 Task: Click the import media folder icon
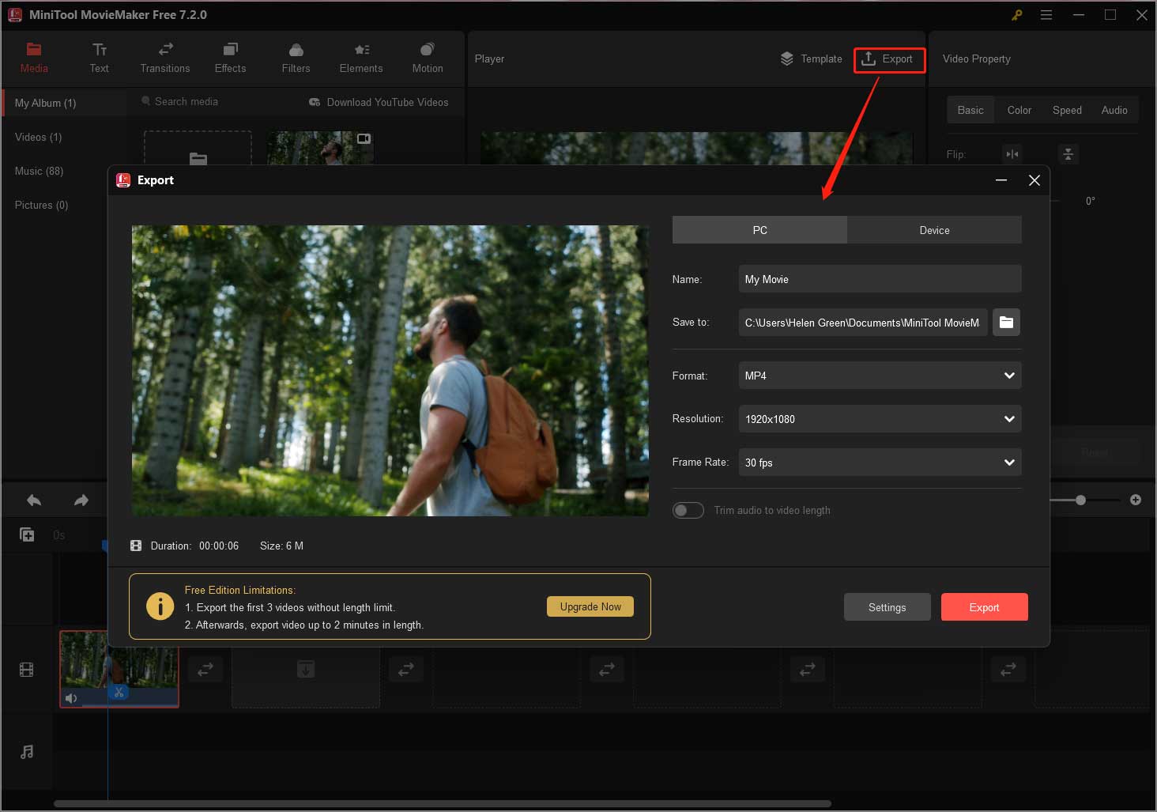coord(198,158)
